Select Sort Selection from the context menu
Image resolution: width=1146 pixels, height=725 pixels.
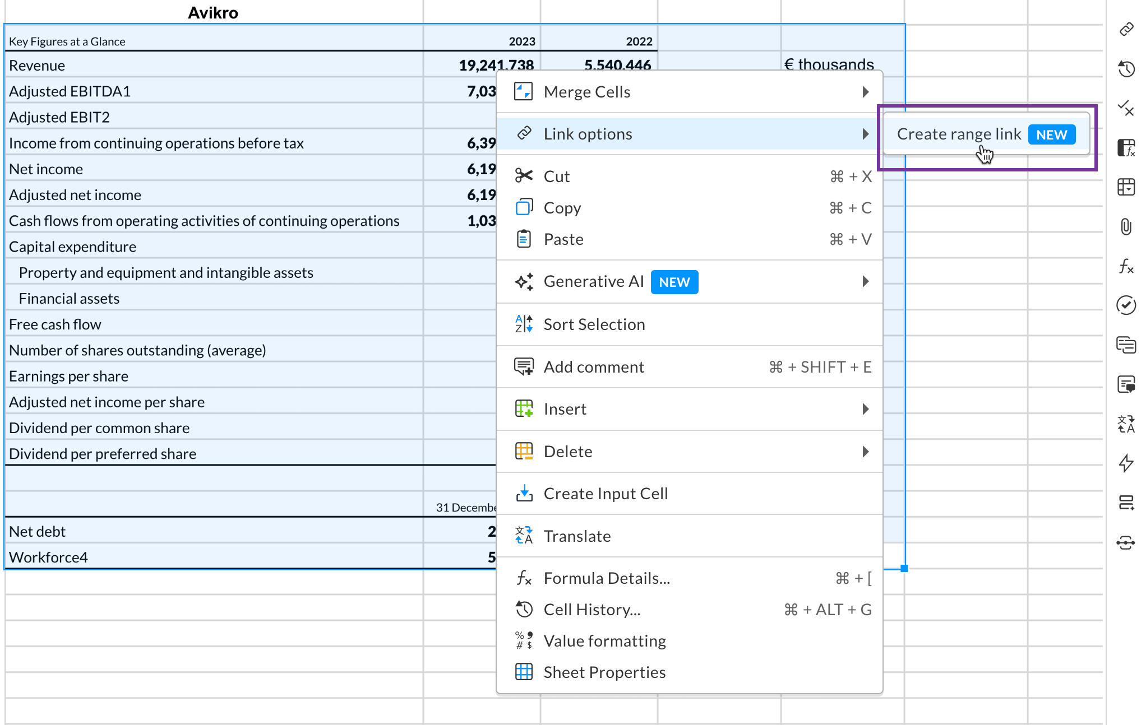(x=594, y=324)
